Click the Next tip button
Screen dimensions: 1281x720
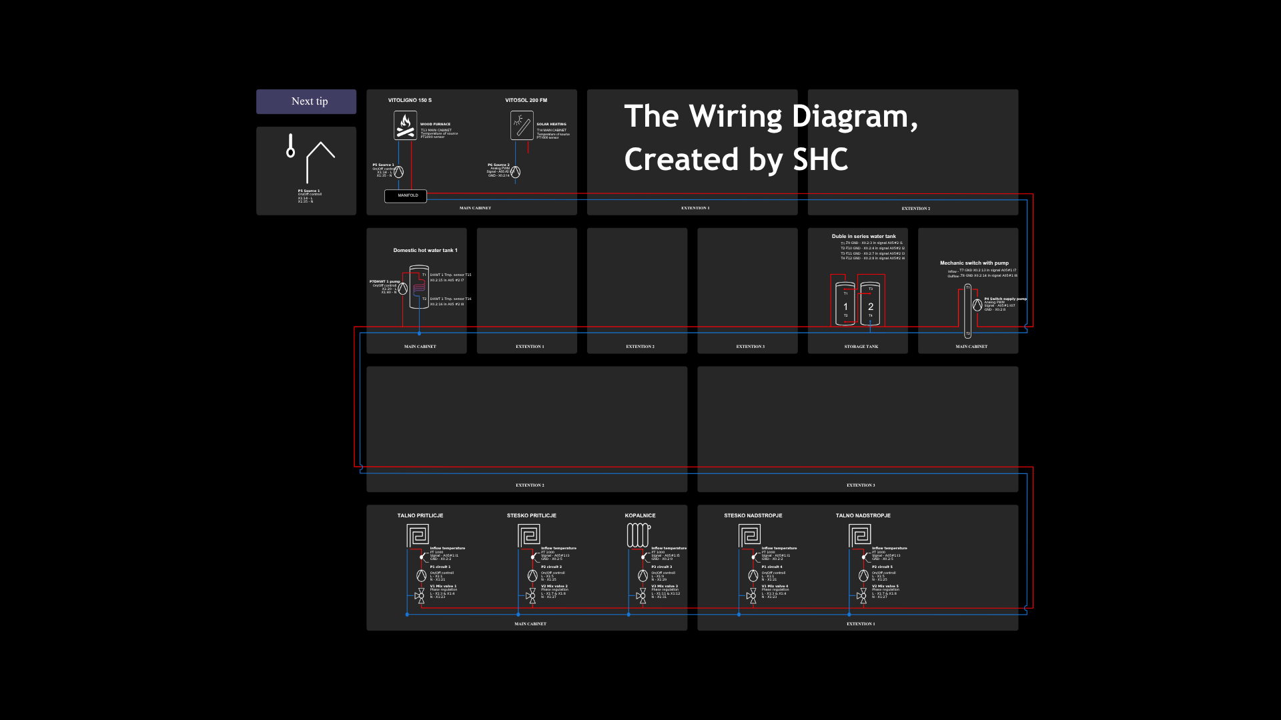pyautogui.click(x=306, y=101)
